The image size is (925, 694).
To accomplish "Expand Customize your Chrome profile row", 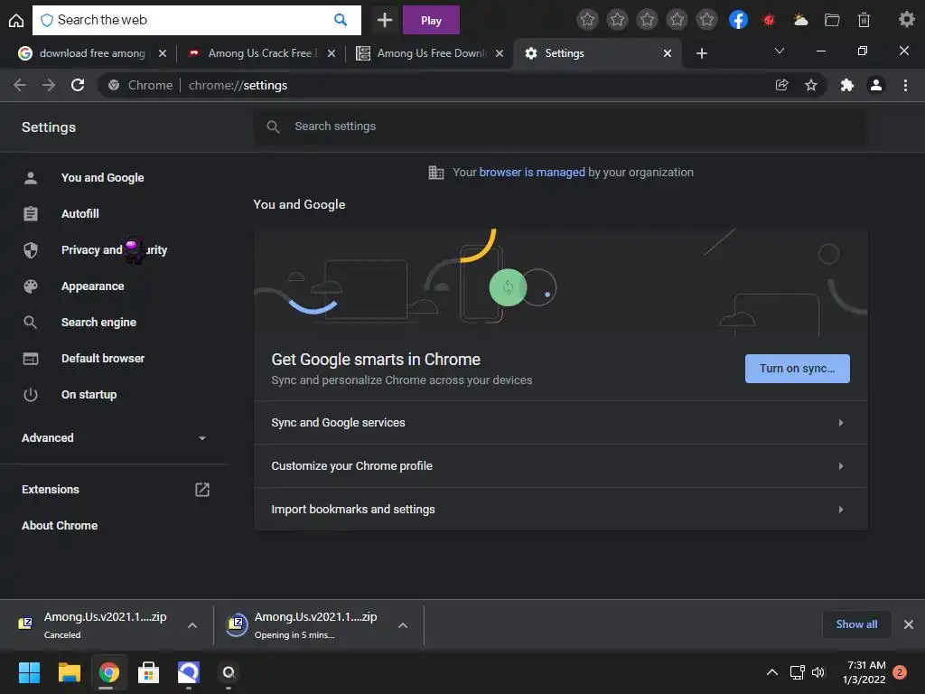I will pyautogui.click(x=560, y=466).
